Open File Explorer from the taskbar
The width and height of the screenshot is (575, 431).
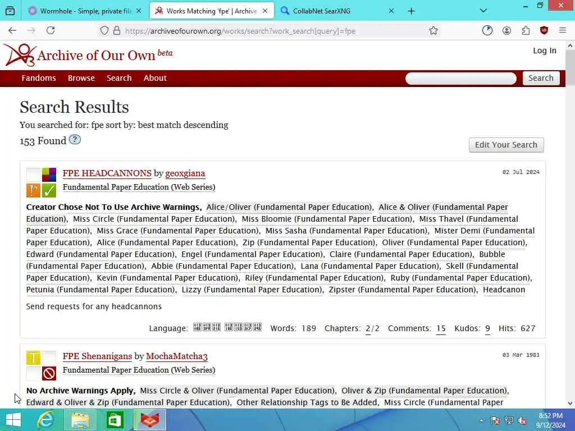coord(80,420)
